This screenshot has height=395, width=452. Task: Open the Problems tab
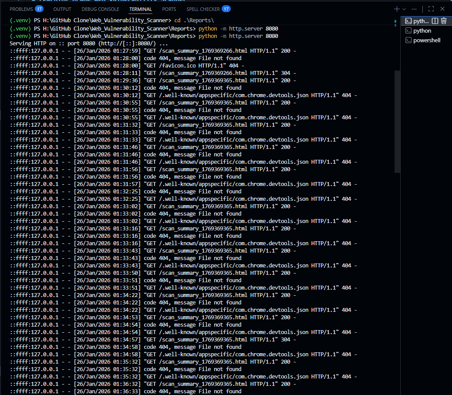tap(21, 9)
